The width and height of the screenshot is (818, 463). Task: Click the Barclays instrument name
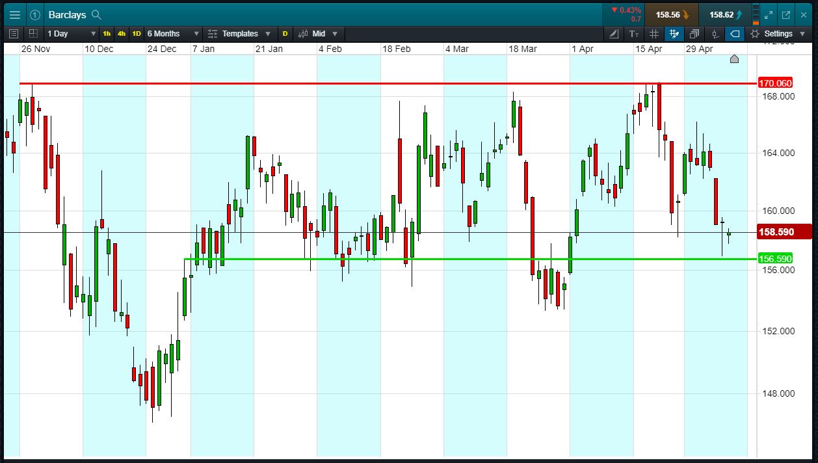coord(67,14)
